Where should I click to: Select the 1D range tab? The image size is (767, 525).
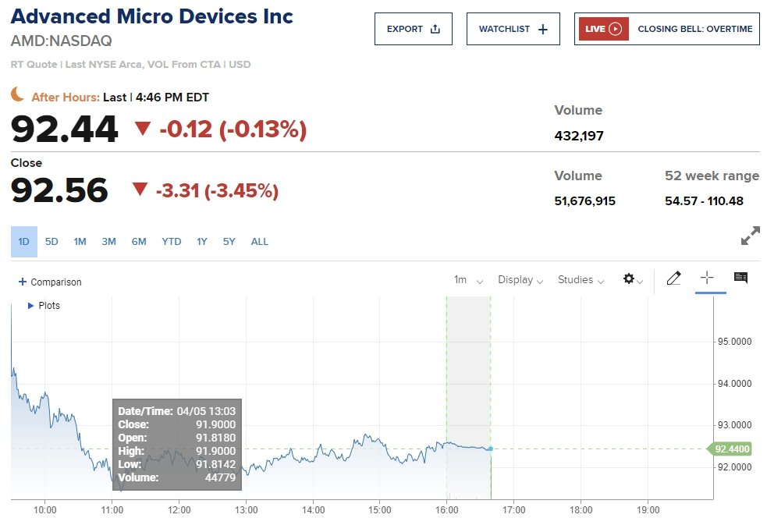pos(23,242)
